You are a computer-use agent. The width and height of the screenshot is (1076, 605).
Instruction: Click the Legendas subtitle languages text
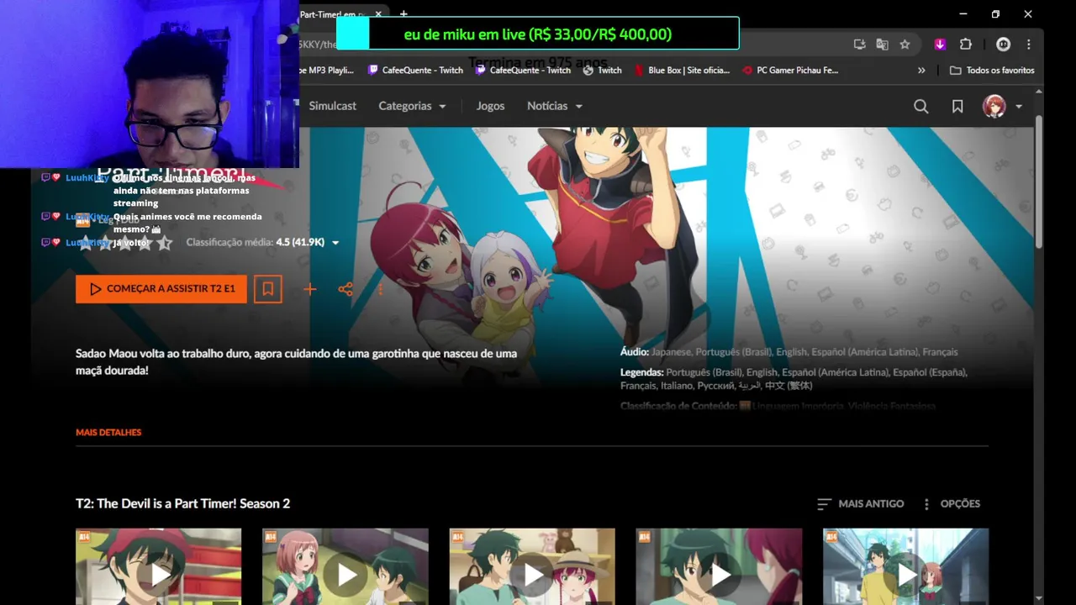(794, 379)
